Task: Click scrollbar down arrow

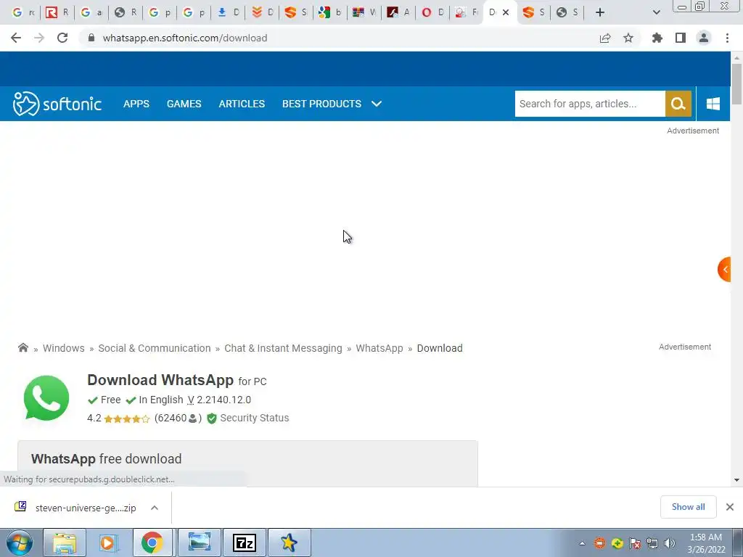Action: click(736, 480)
